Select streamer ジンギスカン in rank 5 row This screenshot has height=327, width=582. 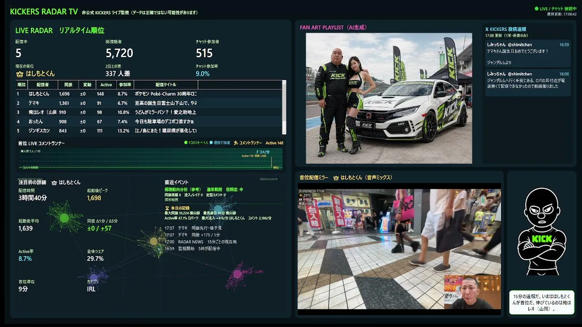39,131
